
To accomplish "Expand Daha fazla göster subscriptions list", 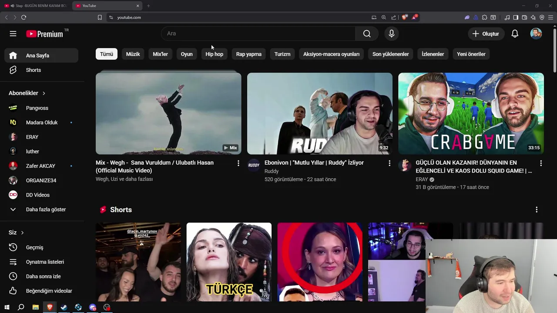I will pyautogui.click(x=41, y=210).
